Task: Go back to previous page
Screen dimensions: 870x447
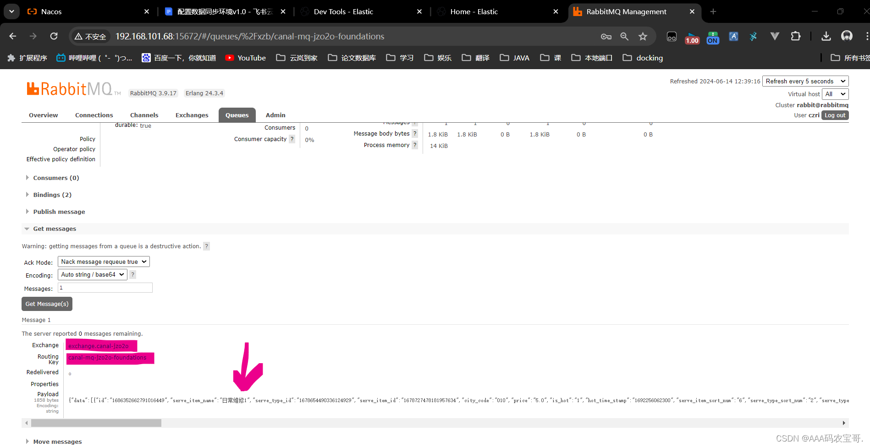Action: (13, 36)
